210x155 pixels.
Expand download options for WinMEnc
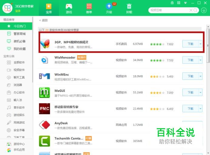click(x=201, y=76)
